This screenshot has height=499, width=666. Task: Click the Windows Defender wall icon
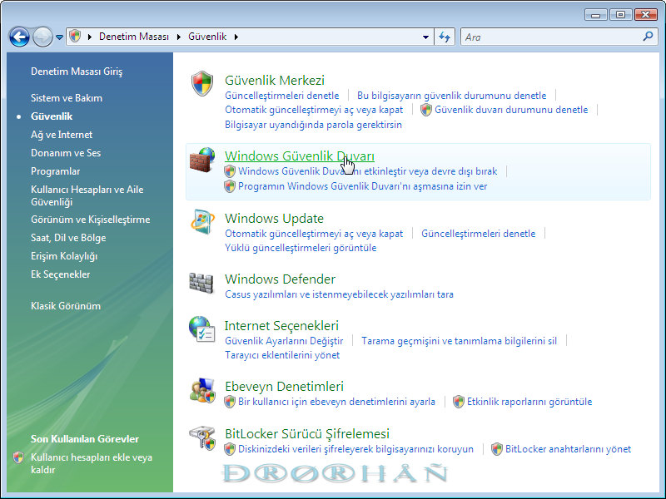point(201,283)
